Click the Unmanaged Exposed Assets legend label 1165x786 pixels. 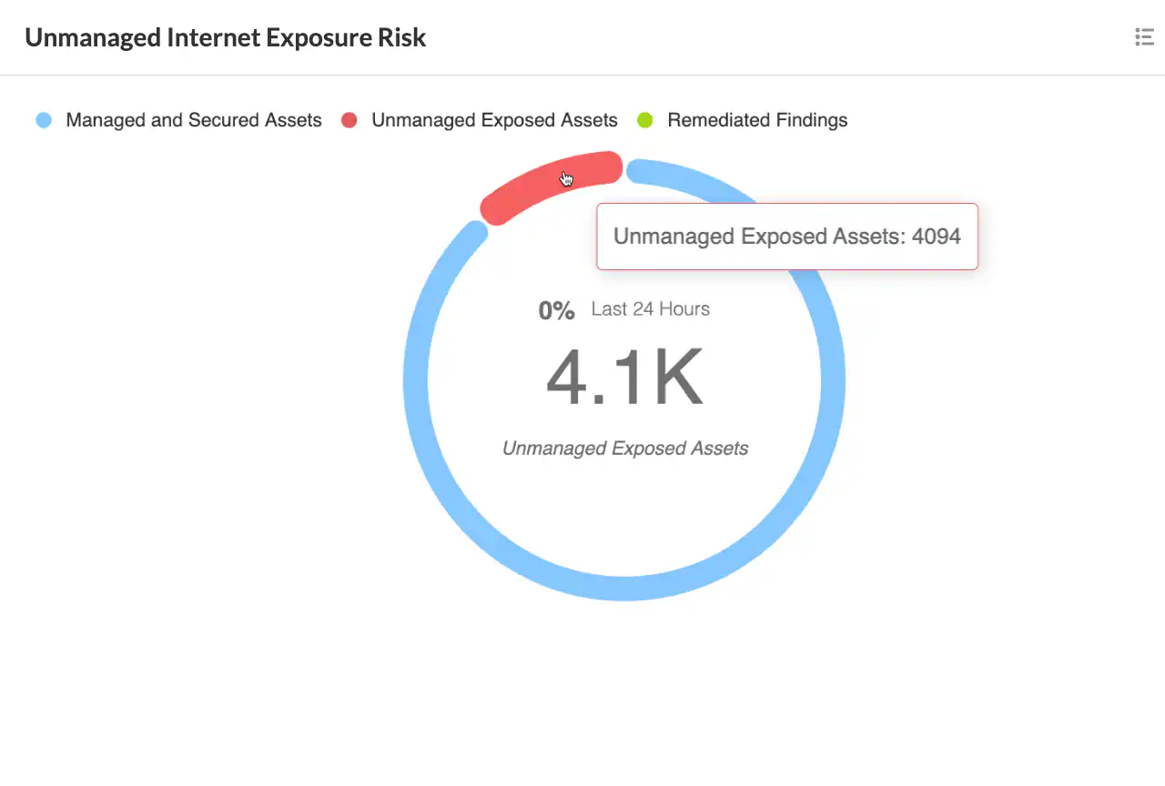[494, 120]
